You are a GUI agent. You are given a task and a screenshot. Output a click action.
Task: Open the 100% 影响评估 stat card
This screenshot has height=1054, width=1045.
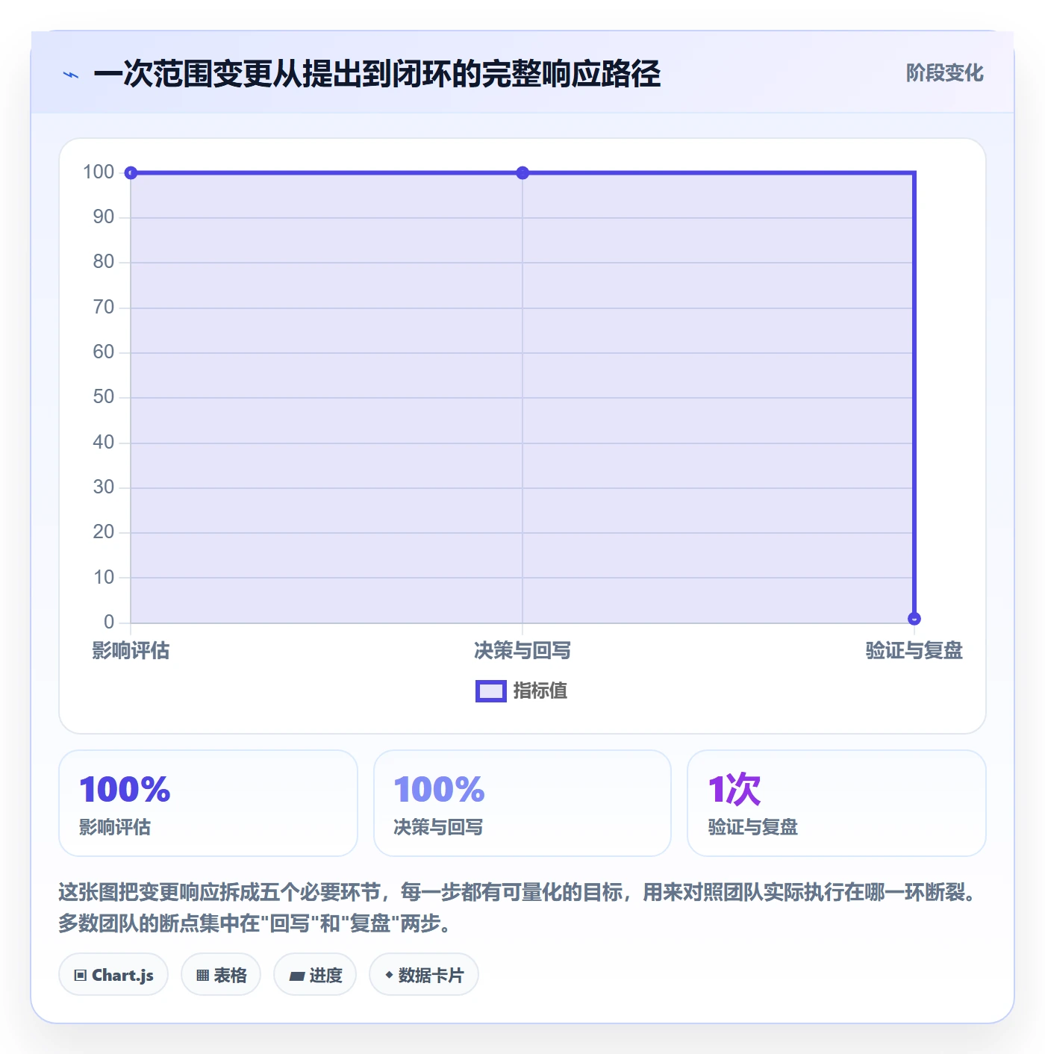[x=208, y=803]
